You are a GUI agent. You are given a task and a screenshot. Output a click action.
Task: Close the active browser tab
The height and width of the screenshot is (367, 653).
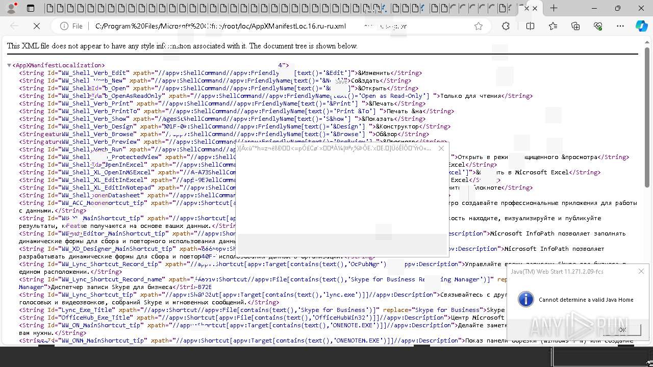click(535, 9)
